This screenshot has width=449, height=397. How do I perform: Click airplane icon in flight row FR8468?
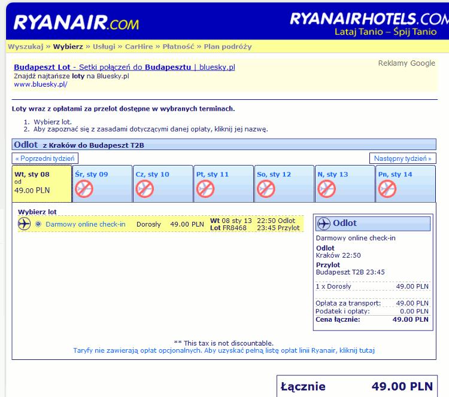pos(25,224)
